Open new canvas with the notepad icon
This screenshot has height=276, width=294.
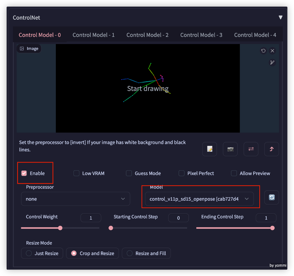(x=210, y=149)
